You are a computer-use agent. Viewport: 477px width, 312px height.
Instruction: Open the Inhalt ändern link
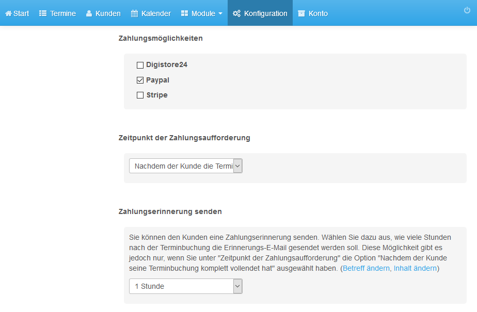pyautogui.click(x=415, y=268)
